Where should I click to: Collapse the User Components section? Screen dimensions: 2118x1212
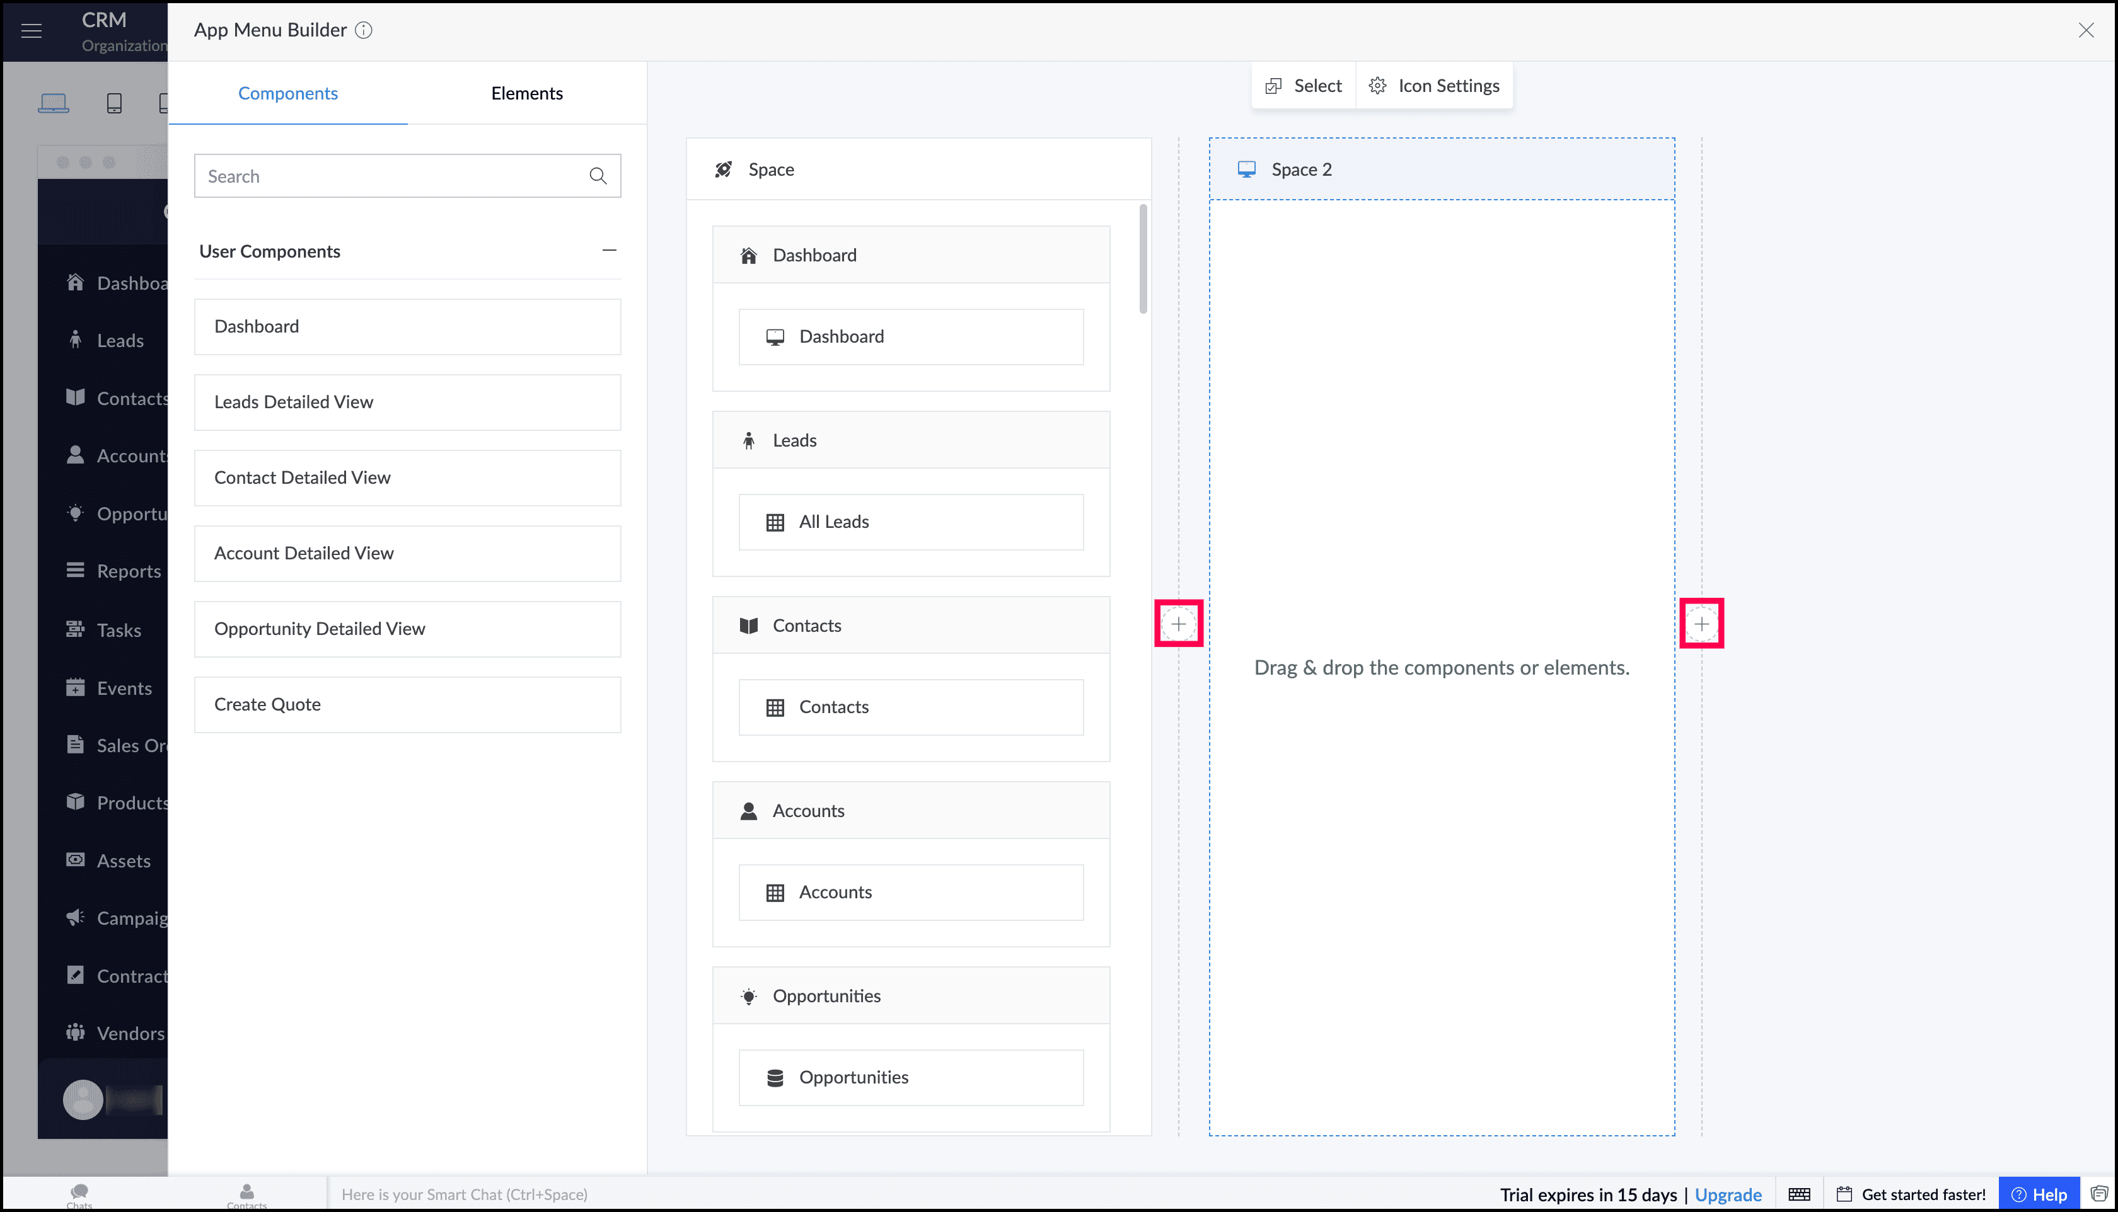pos(609,251)
